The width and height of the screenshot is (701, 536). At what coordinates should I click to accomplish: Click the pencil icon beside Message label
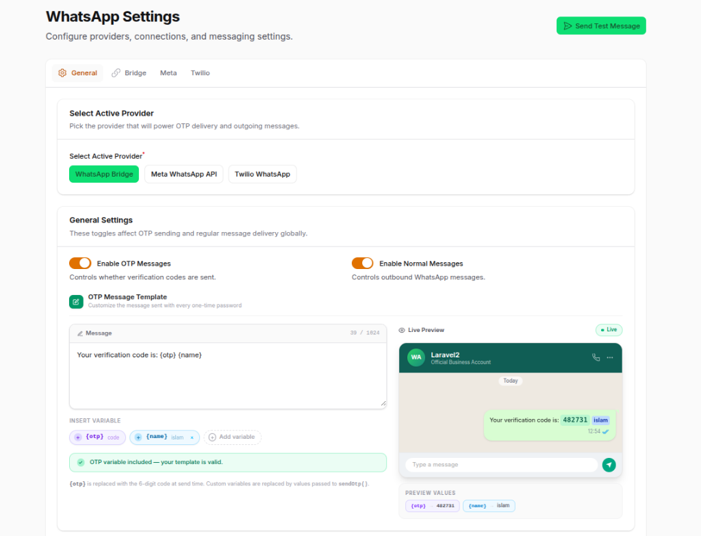[80, 333]
